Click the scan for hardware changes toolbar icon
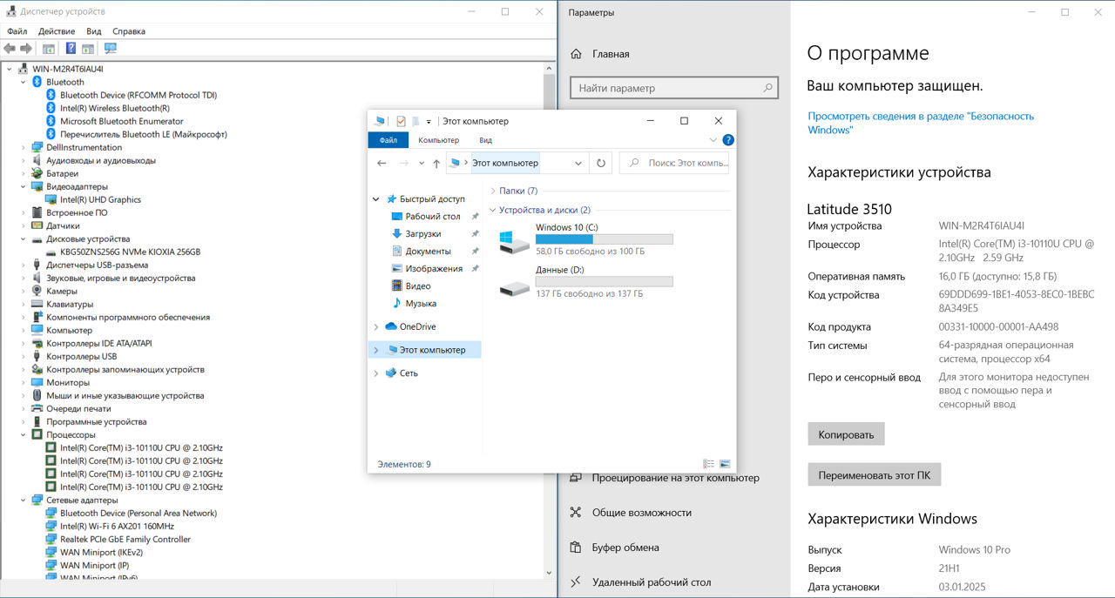 coord(111,49)
